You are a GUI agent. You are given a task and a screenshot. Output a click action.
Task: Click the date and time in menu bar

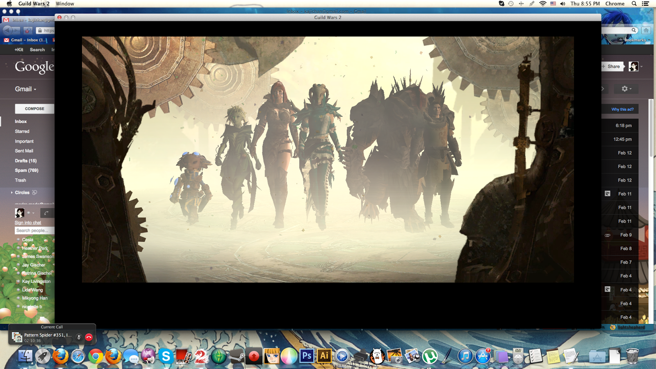click(585, 4)
